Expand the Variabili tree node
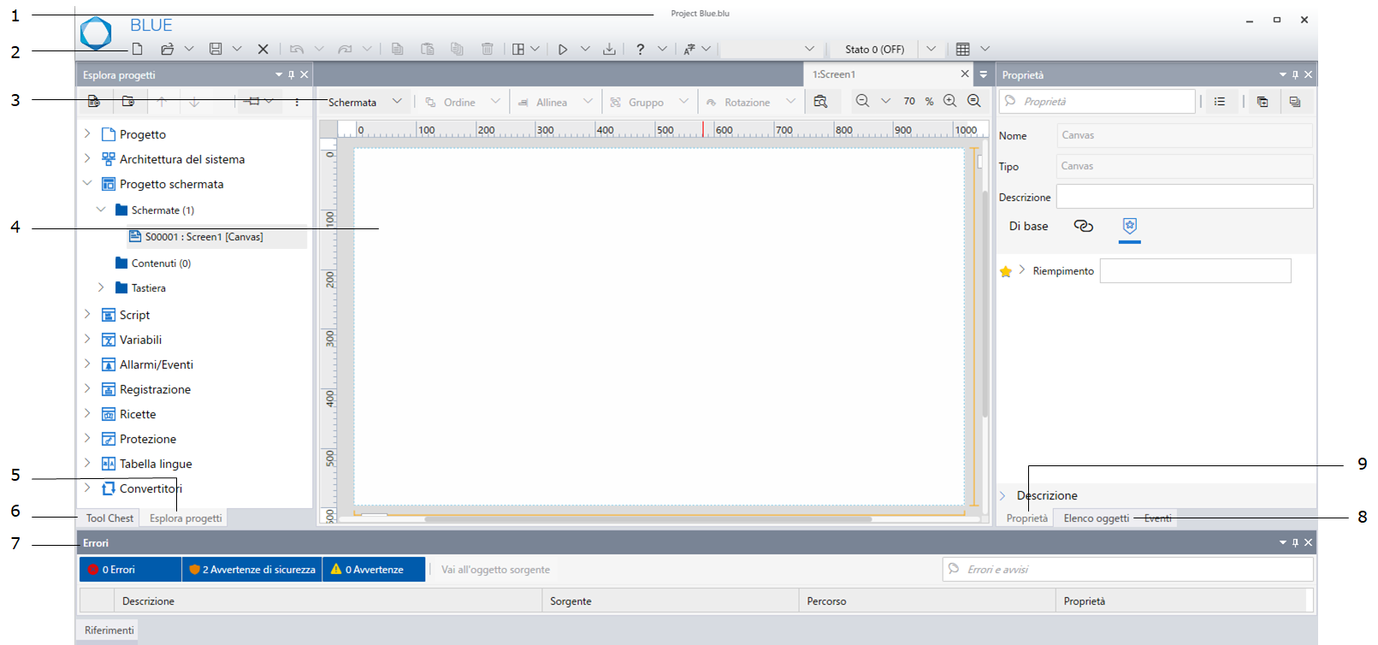 87,340
